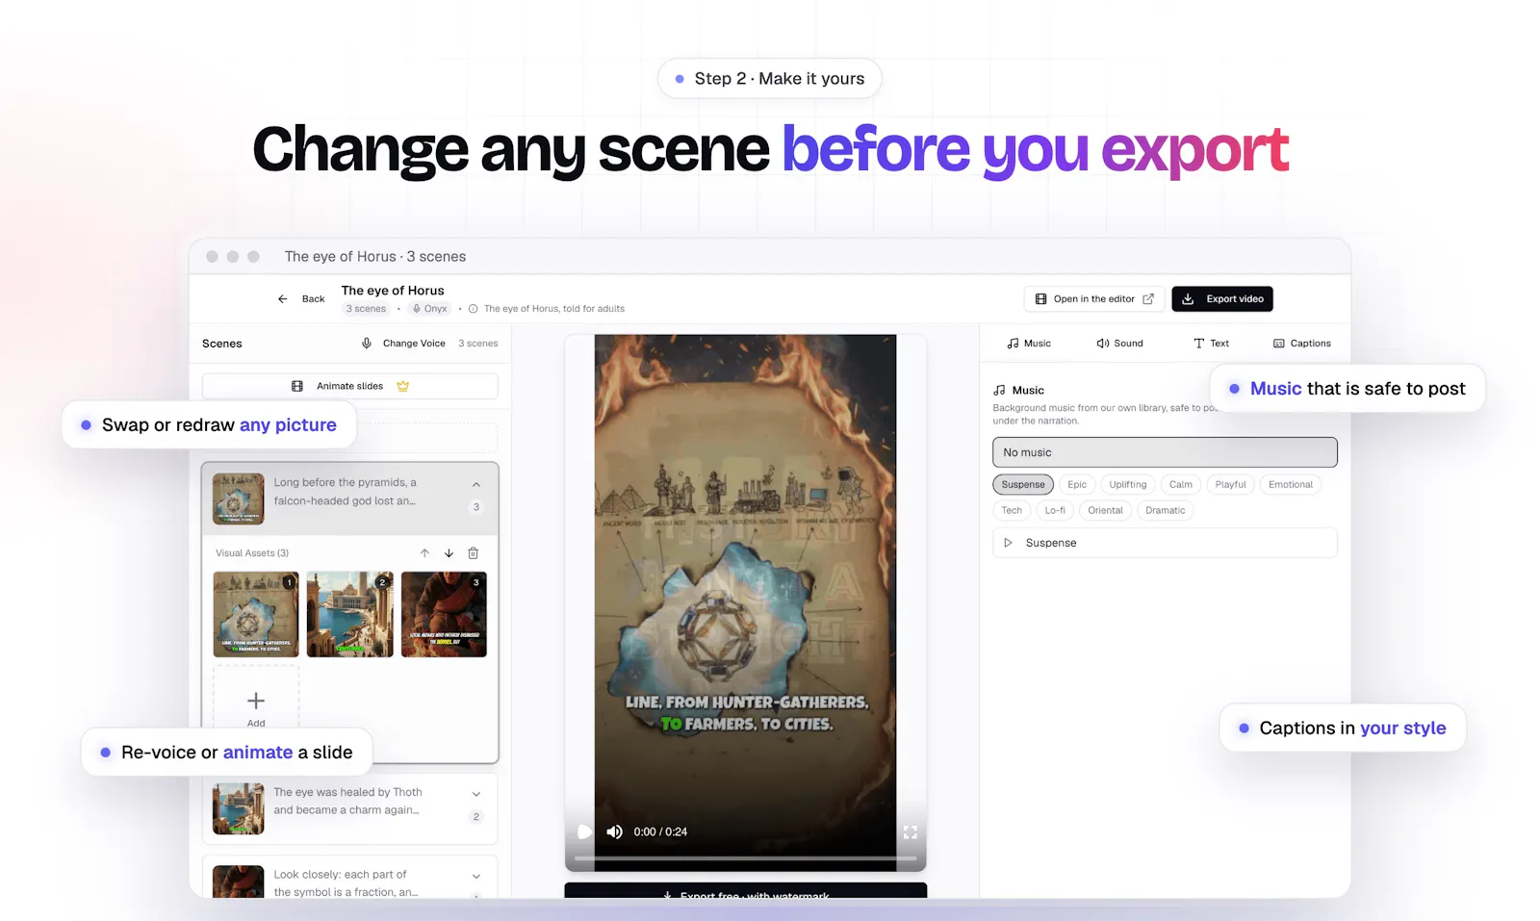This screenshot has width=1540, height=921.
Task: Click the Animate slides button
Action: tap(350, 386)
